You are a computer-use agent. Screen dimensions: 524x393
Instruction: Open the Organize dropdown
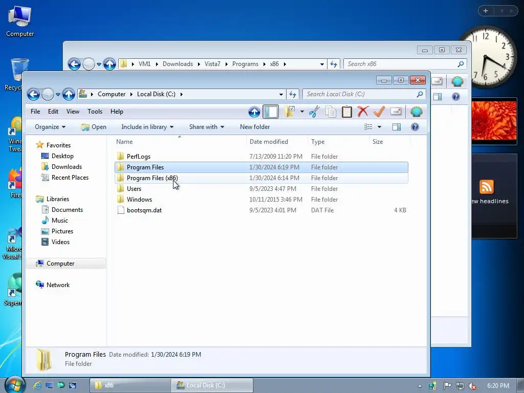tap(50, 127)
